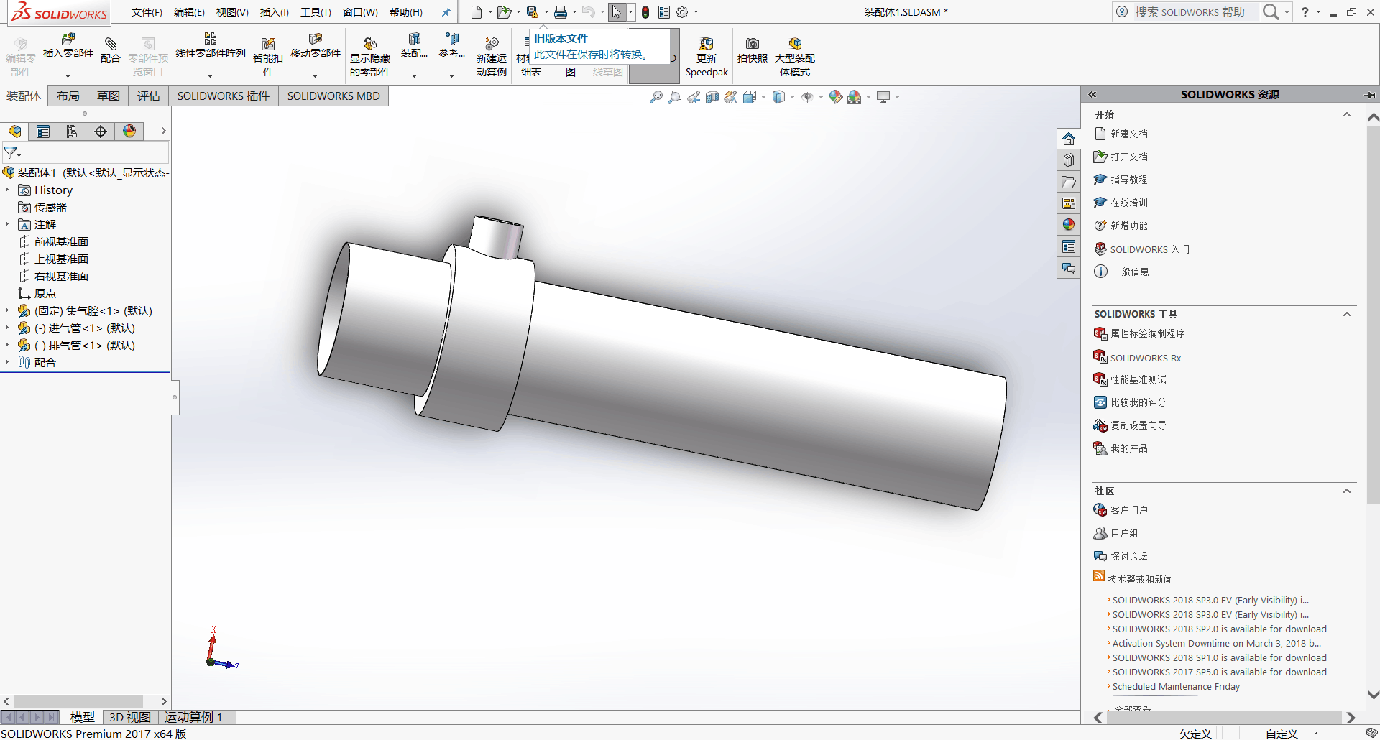Open the 客户门户 (Customer Portal) link

click(x=1129, y=510)
